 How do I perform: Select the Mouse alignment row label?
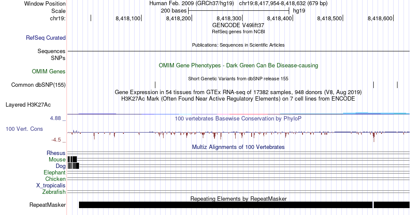(x=57, y=160)
